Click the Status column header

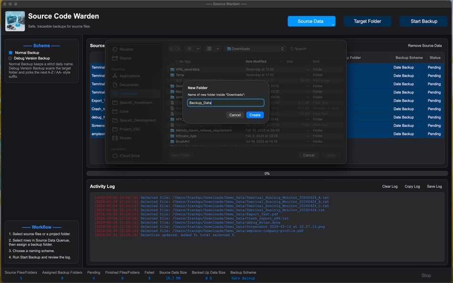pos(435,58)
